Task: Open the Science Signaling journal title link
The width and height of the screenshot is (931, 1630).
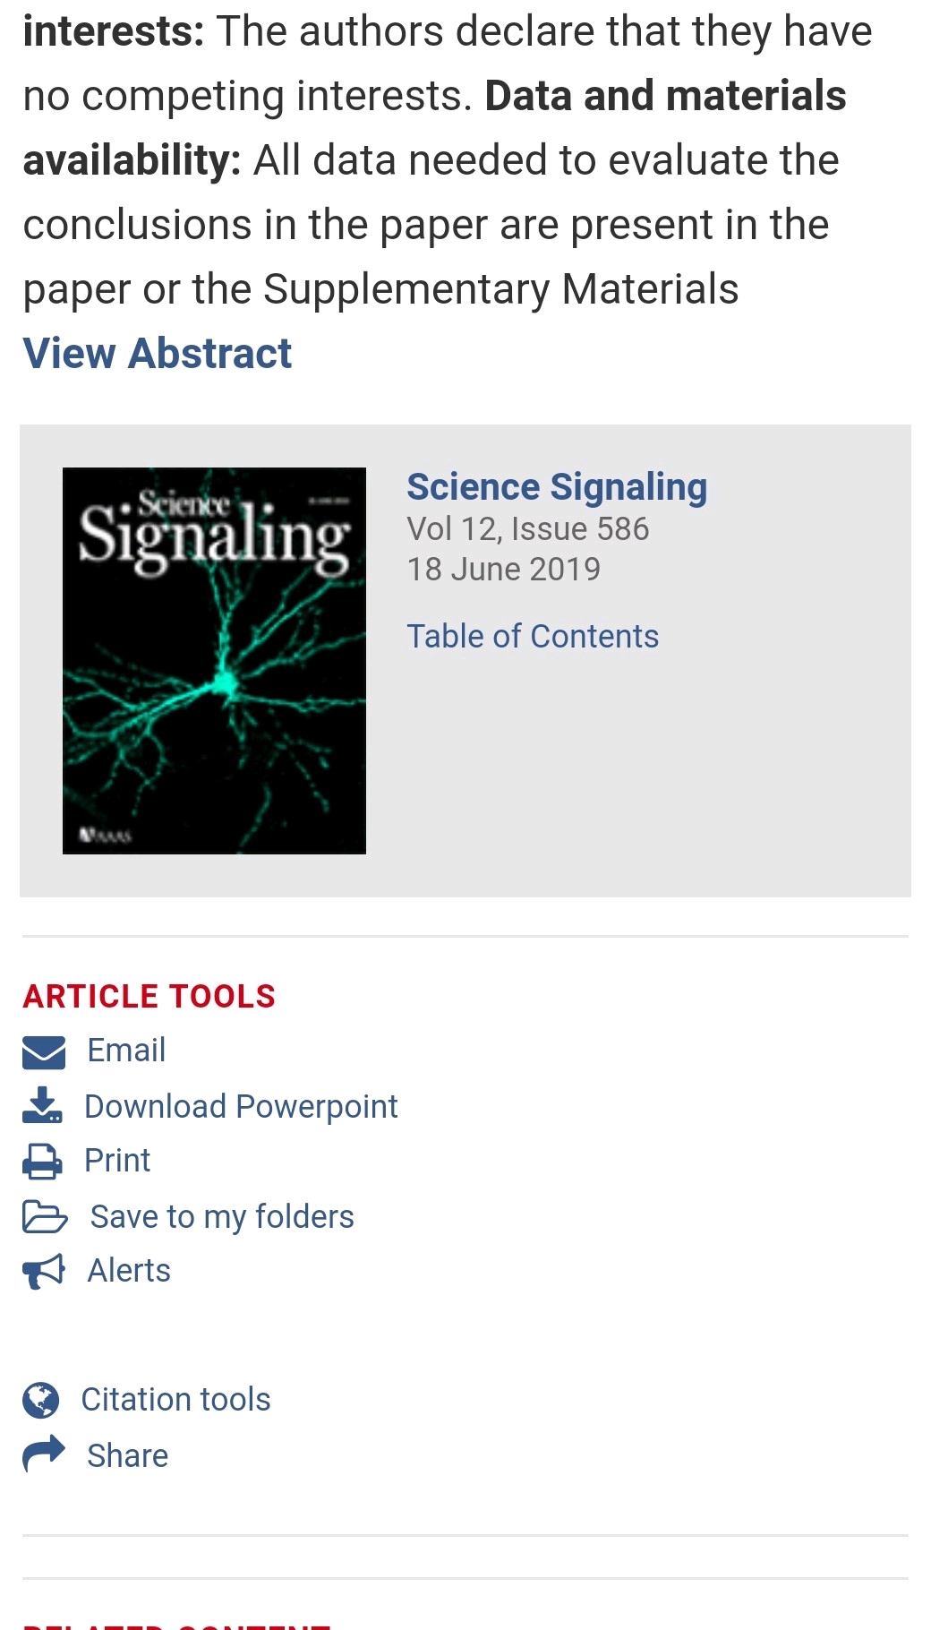Action: (x=557, y=487)
